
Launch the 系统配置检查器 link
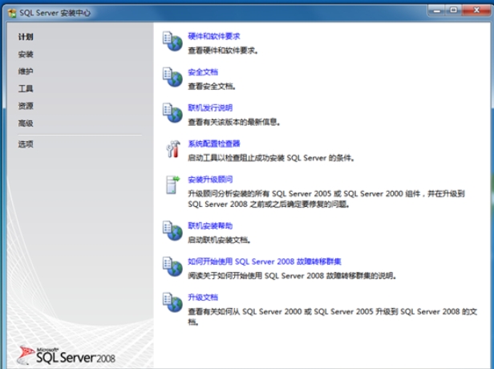[x=214, y=144]
